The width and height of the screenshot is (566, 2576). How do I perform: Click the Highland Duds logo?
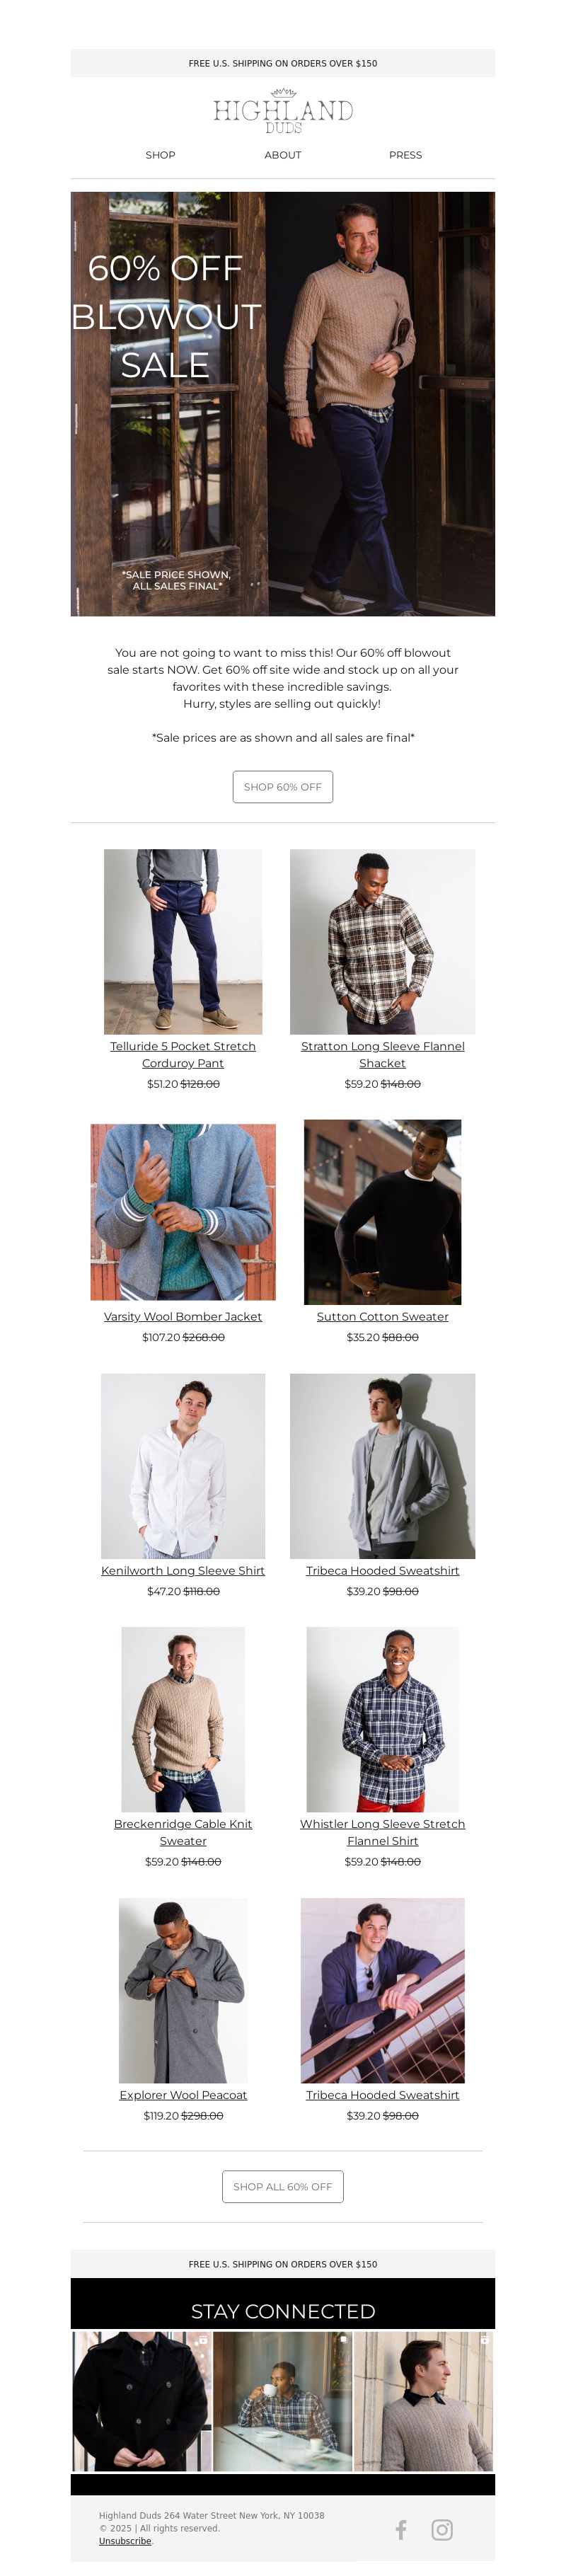283,111
